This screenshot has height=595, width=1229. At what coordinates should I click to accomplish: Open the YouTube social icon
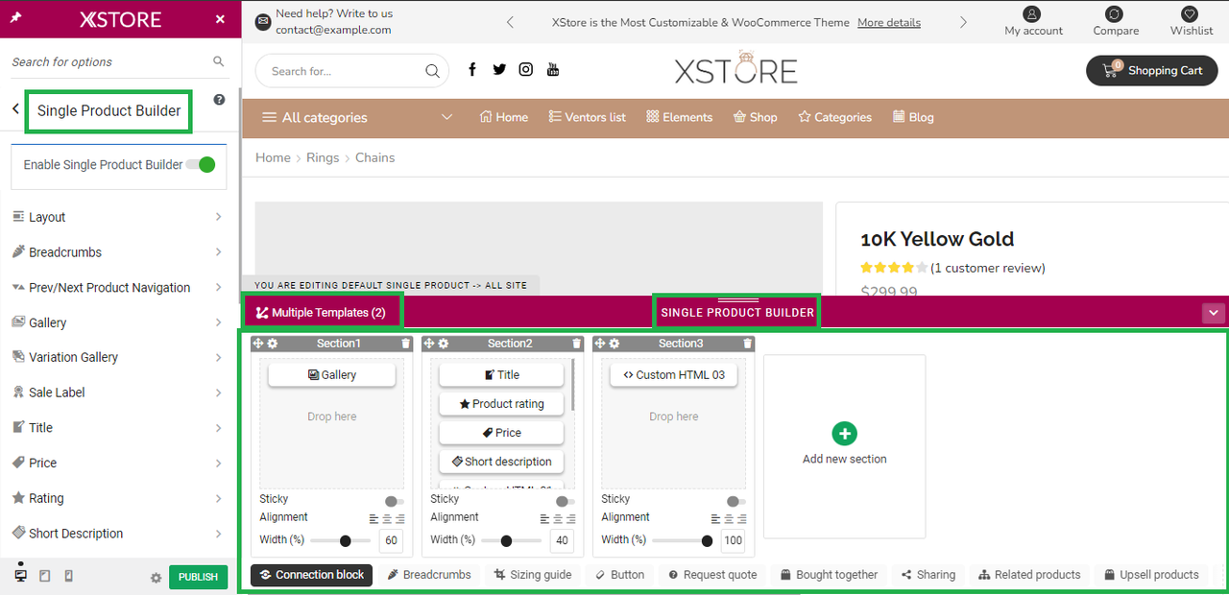553,69
